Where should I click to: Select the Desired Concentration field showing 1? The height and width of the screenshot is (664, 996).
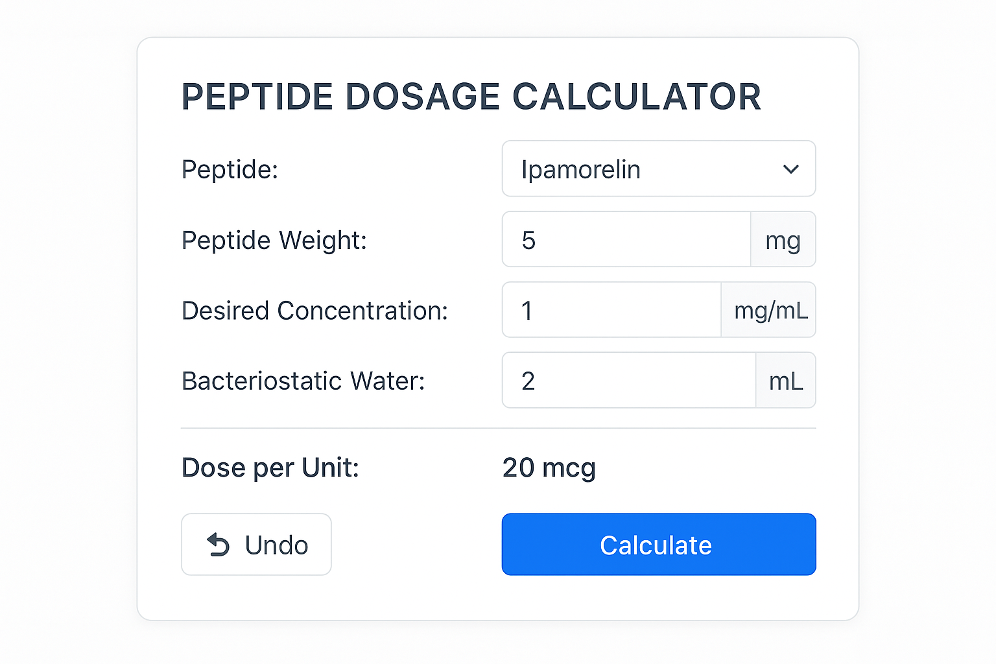pyautogui.click(x=610, y=310)
